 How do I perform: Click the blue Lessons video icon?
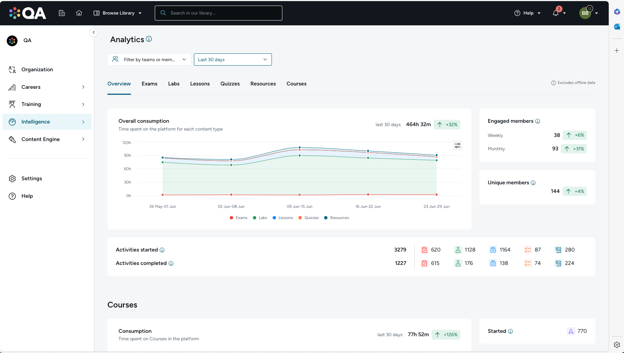[493, 250]
